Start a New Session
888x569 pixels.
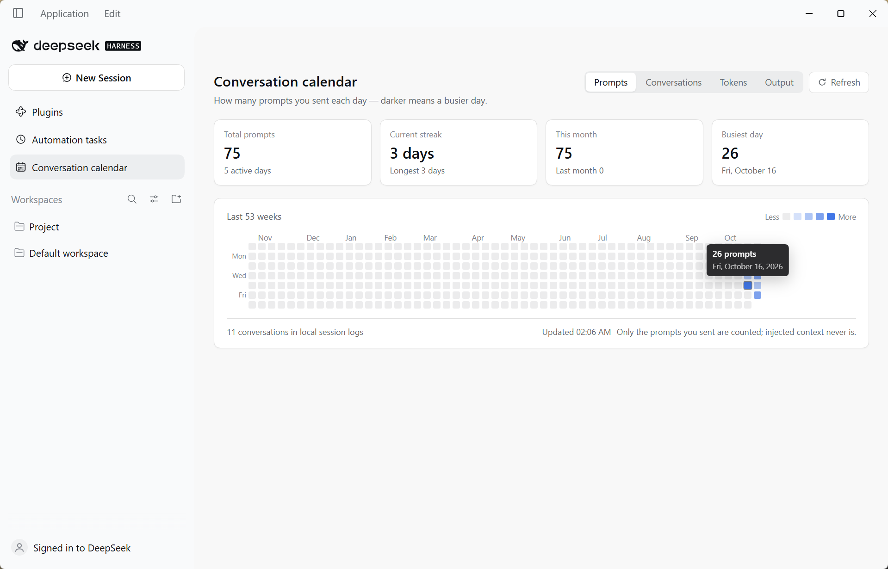[96, 78]
